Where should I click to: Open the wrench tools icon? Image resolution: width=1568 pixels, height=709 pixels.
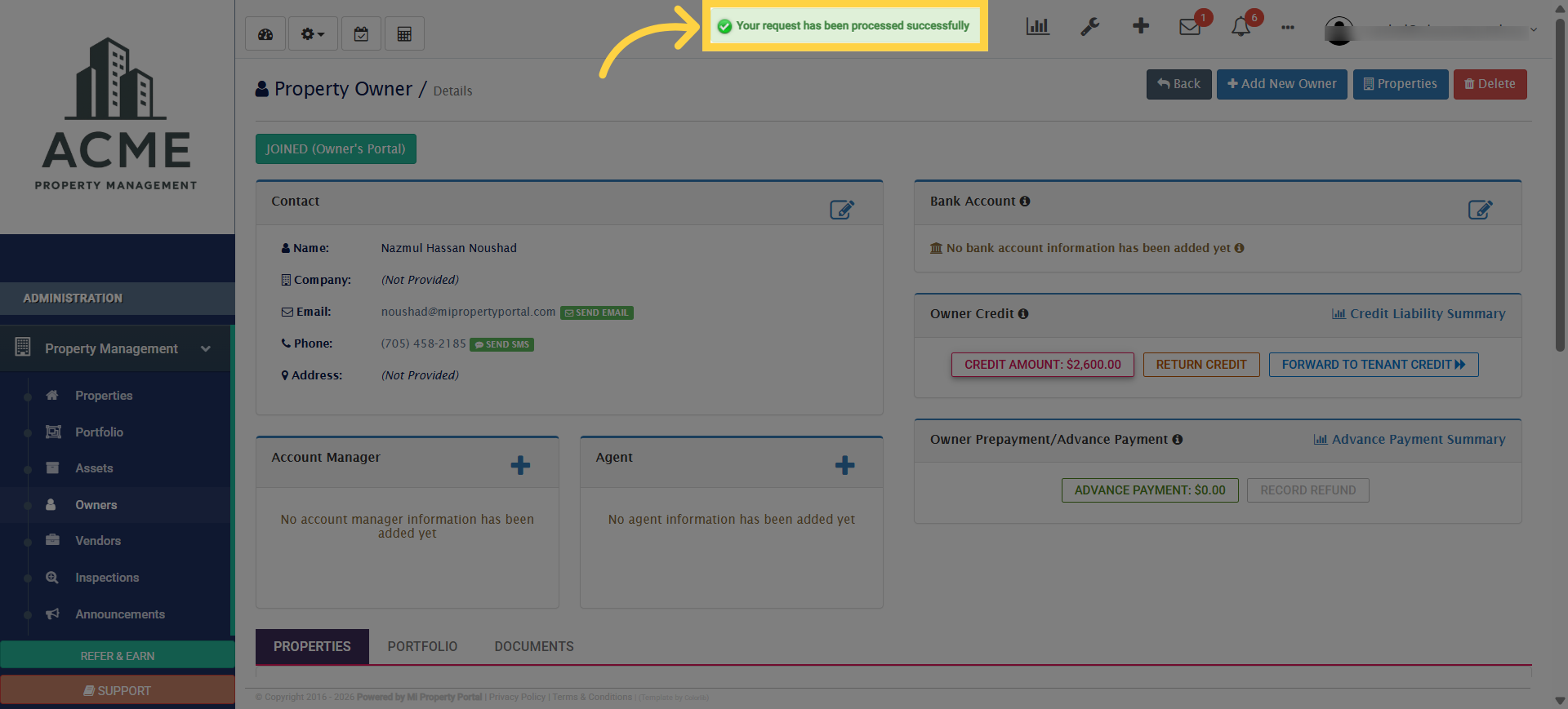tap(1089, 26)
